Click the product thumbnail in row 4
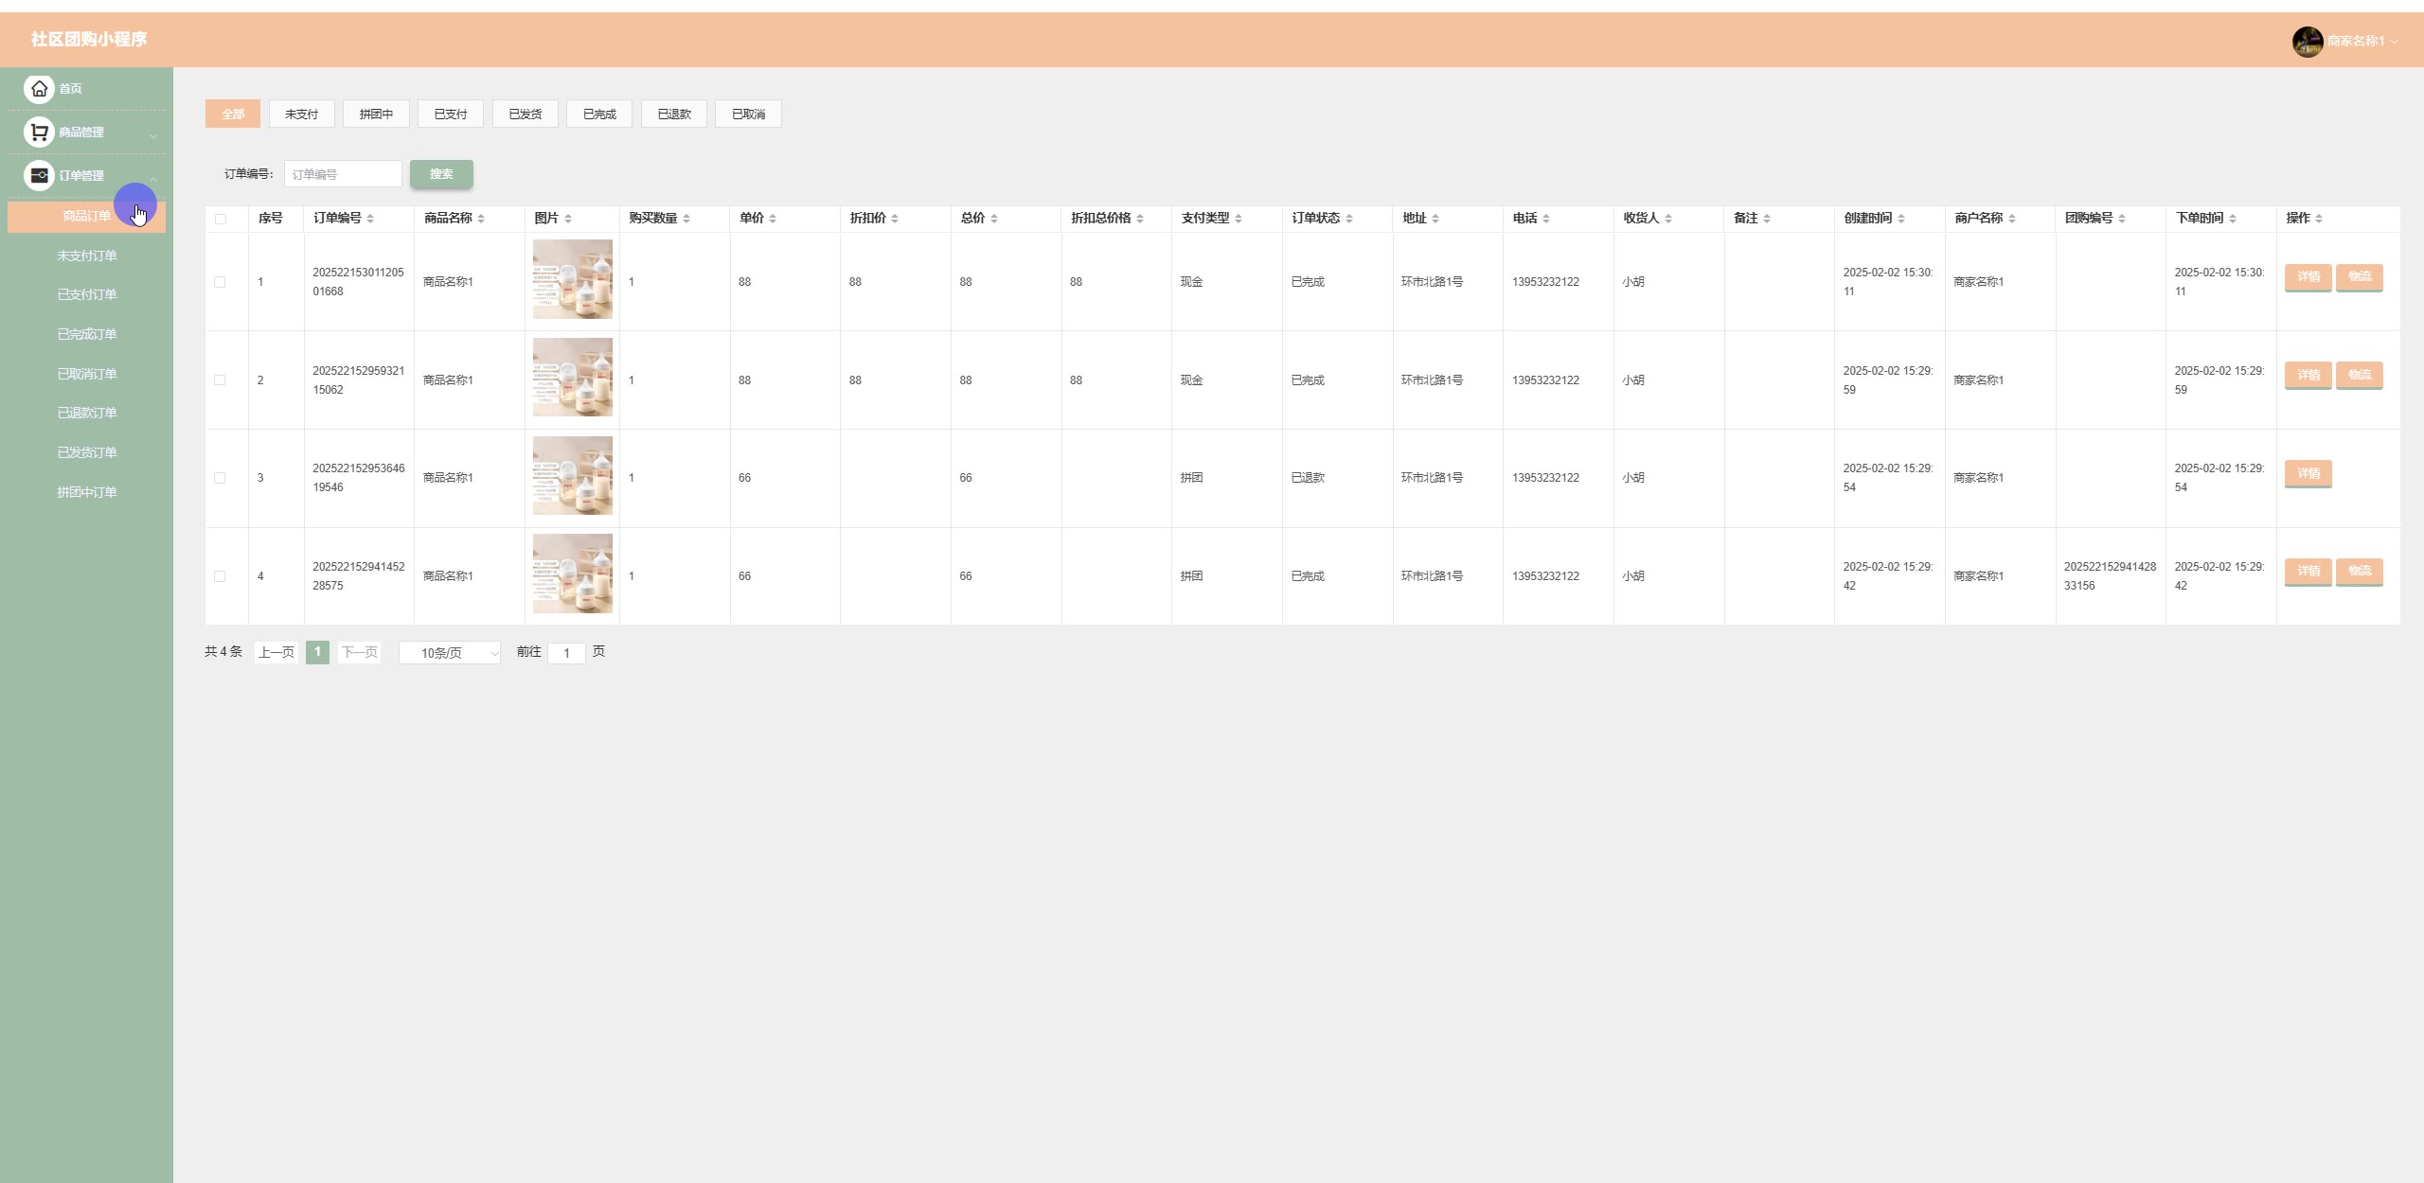The image size is (2424, 1183). click(x=572, y=574)
